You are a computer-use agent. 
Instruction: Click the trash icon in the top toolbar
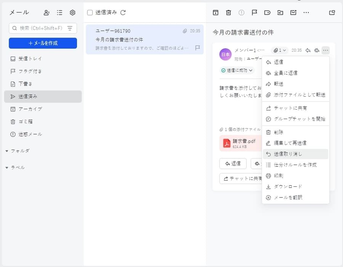[229, 13]
